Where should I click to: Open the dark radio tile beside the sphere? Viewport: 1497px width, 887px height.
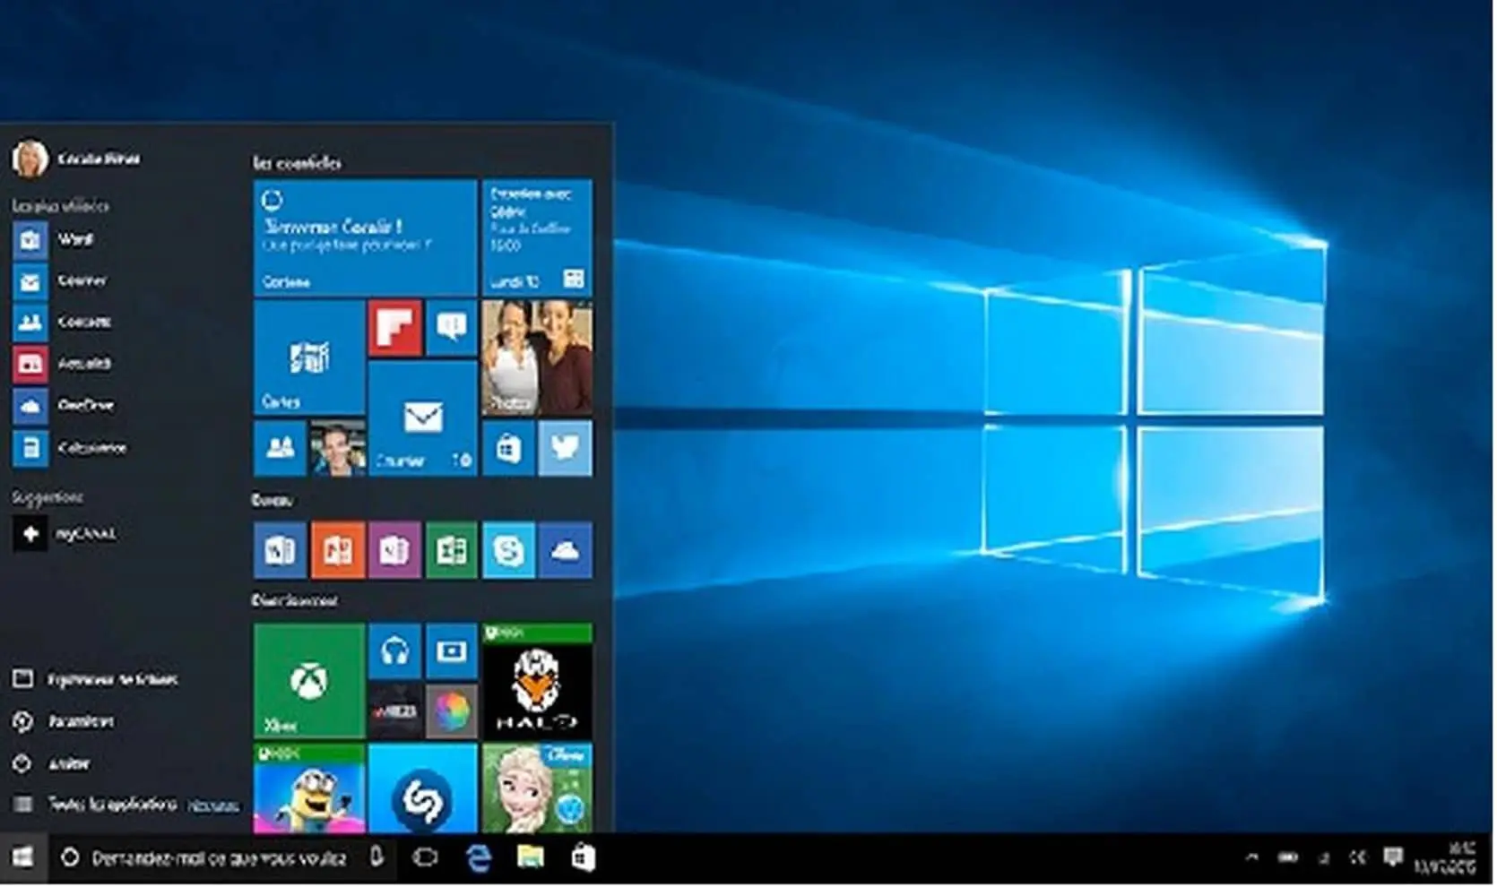point(394,711)
